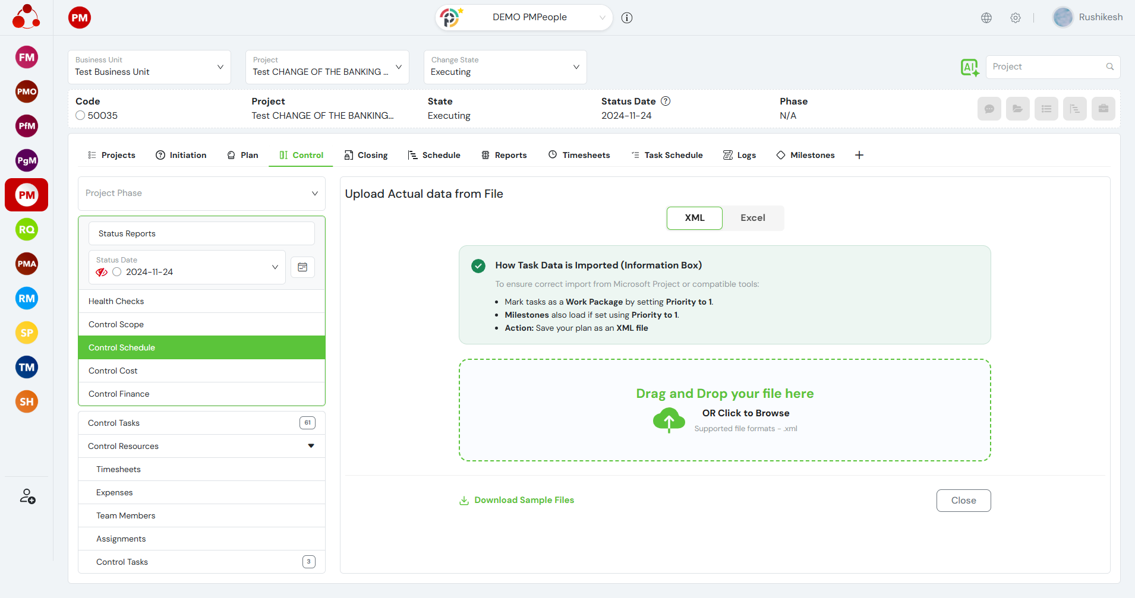Open the Change State dropdown

[x=505, y=67]
